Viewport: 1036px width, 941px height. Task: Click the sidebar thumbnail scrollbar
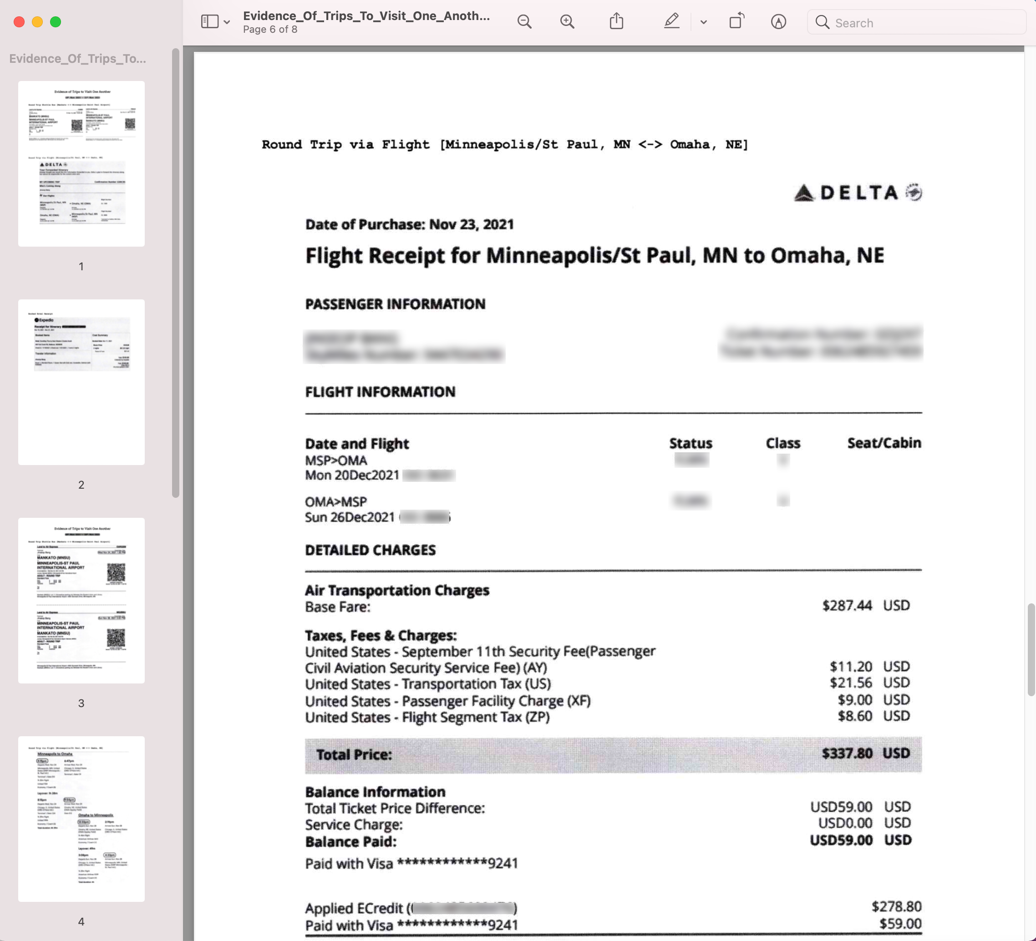tap(175, 273)
